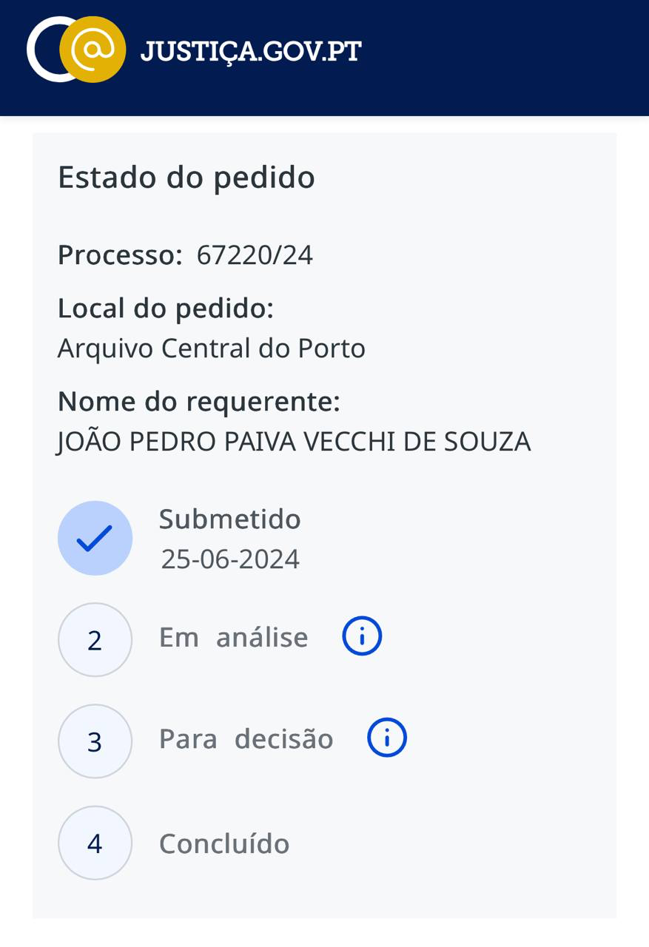The image size is (649, 947).
Task: Click the Local do pedido label
Action: click(166, 309)
